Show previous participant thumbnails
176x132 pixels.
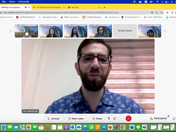11,31
